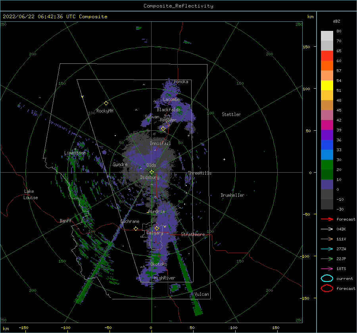Screen dimensions: 357x333
Task: Click the Sundre city label
Action: point(120,164)
